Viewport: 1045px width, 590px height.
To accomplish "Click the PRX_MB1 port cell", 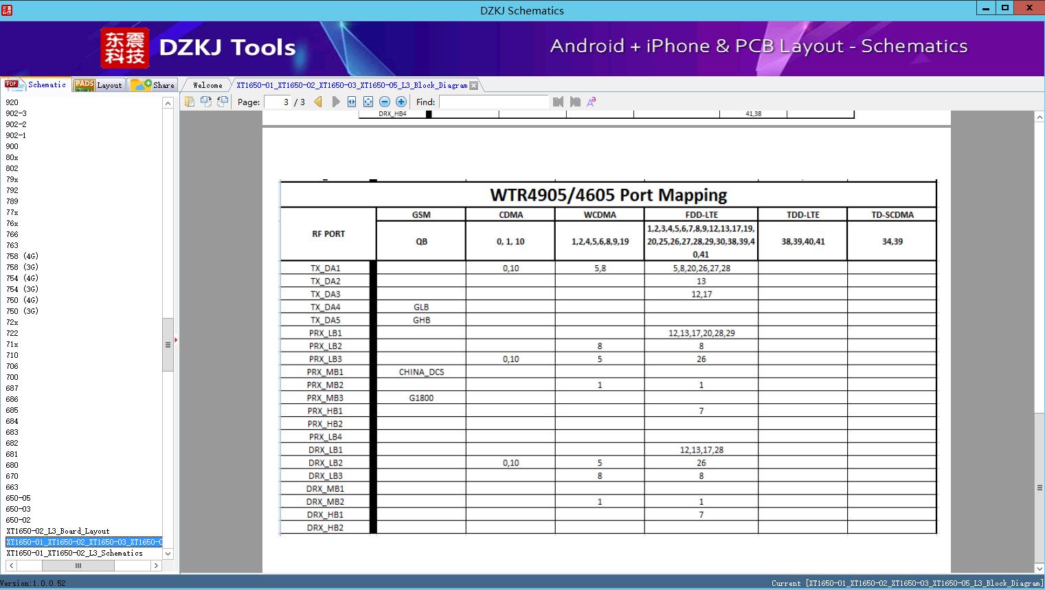I will coord(325,372).
